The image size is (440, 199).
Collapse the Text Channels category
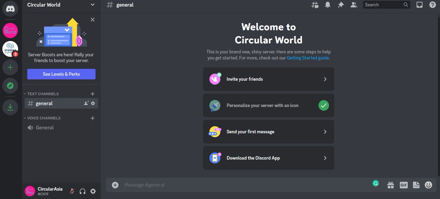(41, 94)
